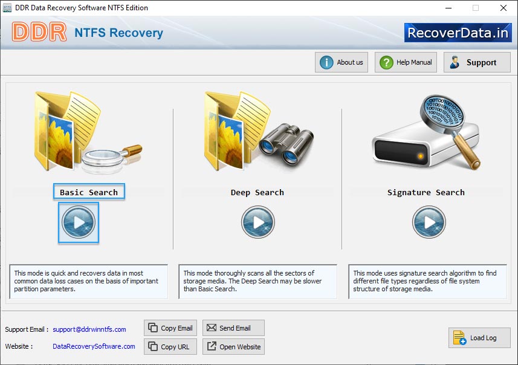Open the About us dialog

[342, 62]
